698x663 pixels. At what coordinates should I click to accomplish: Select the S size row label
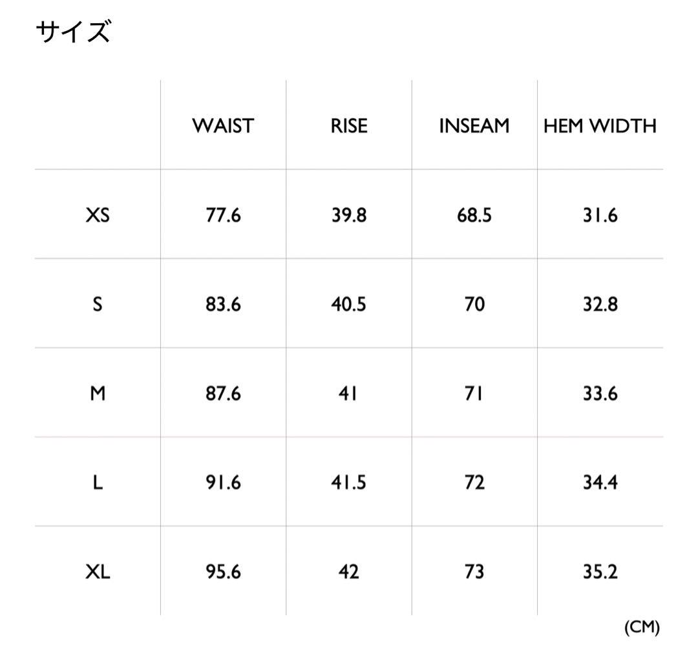pos(98,304)
